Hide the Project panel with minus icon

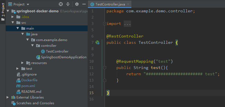pyautogui.click(x=84, y=4)
